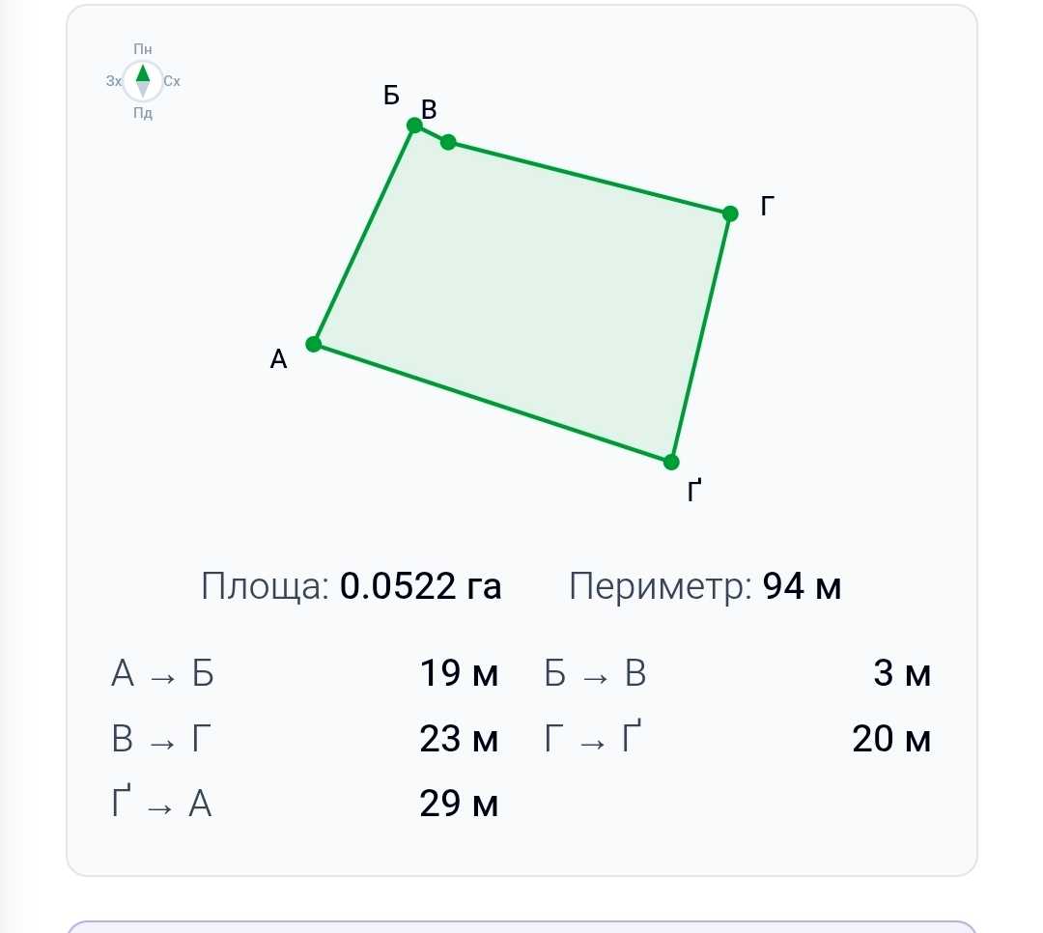Select vertex point Б on the plot
Viewport: 1043px width, 933px height.
coord(414,126)
